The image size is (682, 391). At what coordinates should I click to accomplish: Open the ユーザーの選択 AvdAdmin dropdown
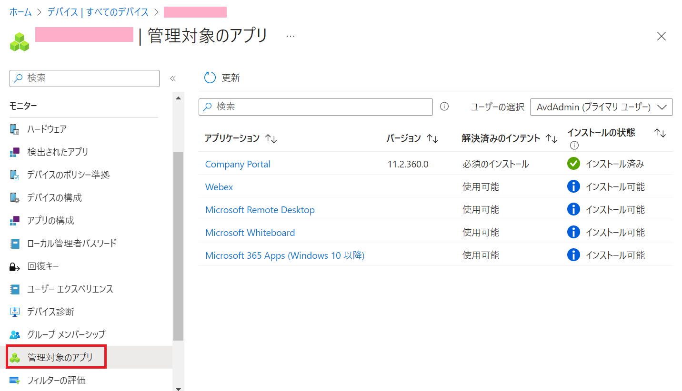tap(601, 107)
